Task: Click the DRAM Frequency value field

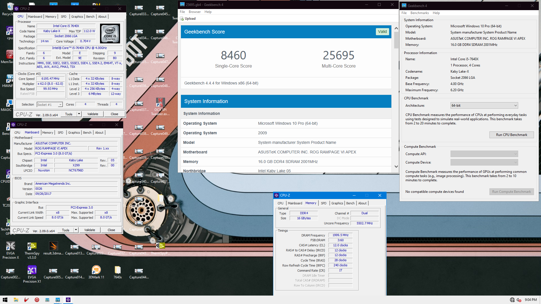Action: [x=340, y=235]
